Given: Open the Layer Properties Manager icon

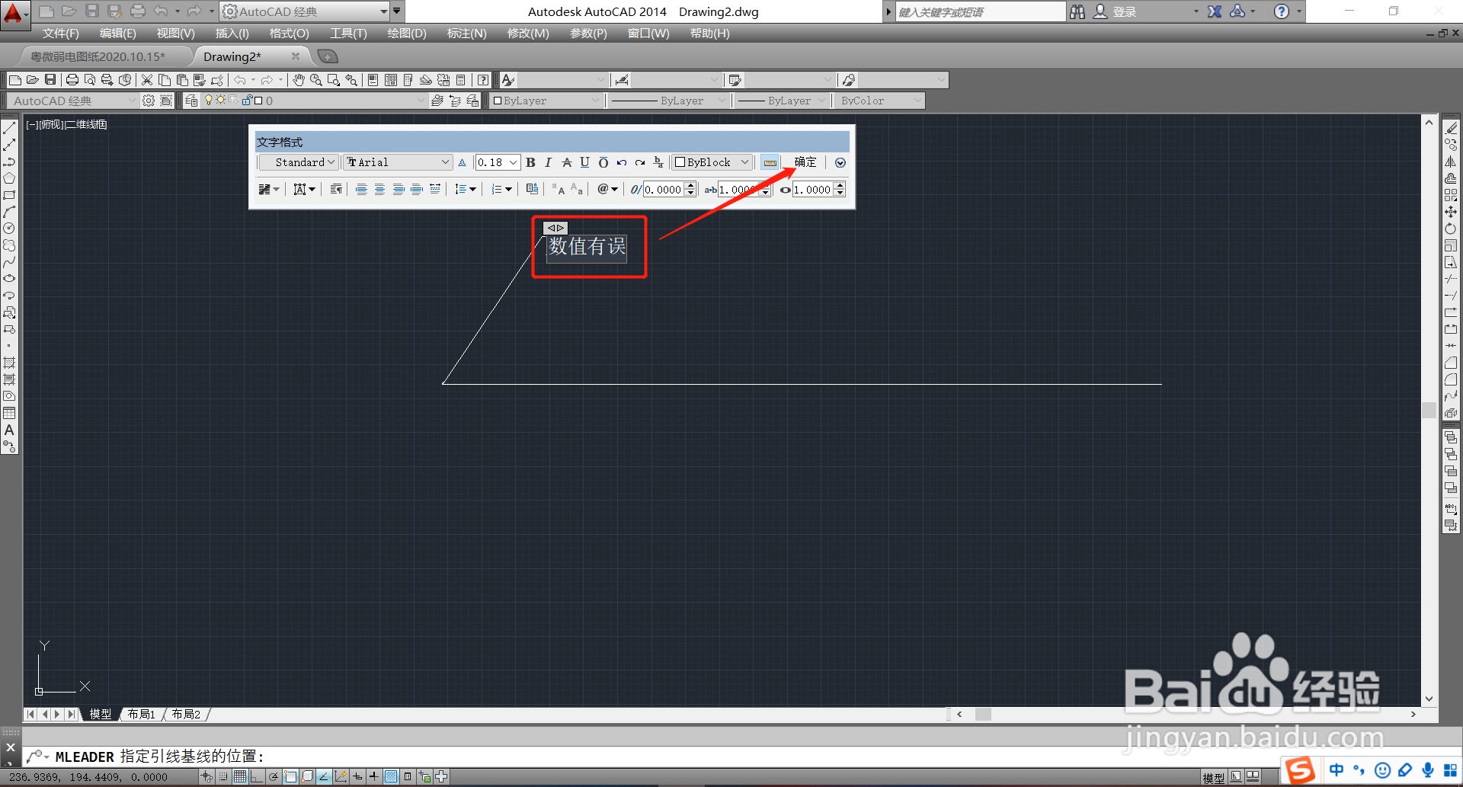Looking at the screenshot, I should tap(191, 101).
